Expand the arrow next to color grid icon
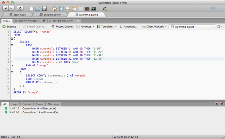The image size is (225, 139). coord(222,27)
